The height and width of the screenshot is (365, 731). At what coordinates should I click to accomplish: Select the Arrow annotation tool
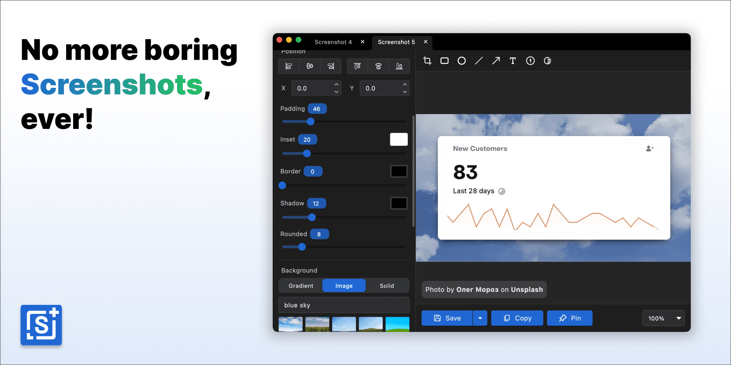click(x=496, y=61)
